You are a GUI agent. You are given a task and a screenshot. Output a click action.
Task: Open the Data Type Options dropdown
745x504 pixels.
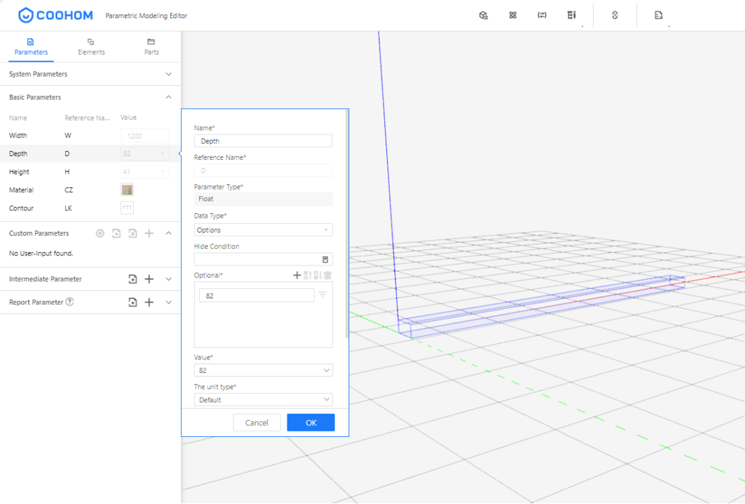(263, 230)
